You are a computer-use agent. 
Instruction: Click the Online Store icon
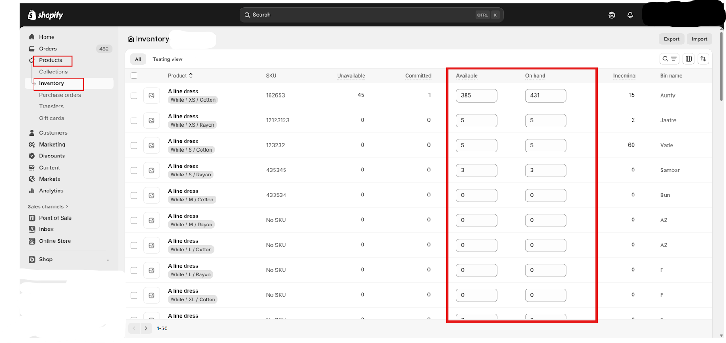coord(32,241)
